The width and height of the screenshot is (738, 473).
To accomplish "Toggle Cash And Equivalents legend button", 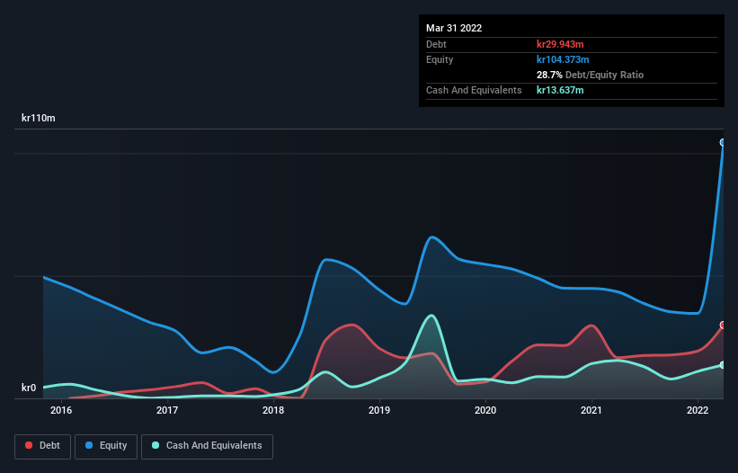I will click(x=207, y=446).
